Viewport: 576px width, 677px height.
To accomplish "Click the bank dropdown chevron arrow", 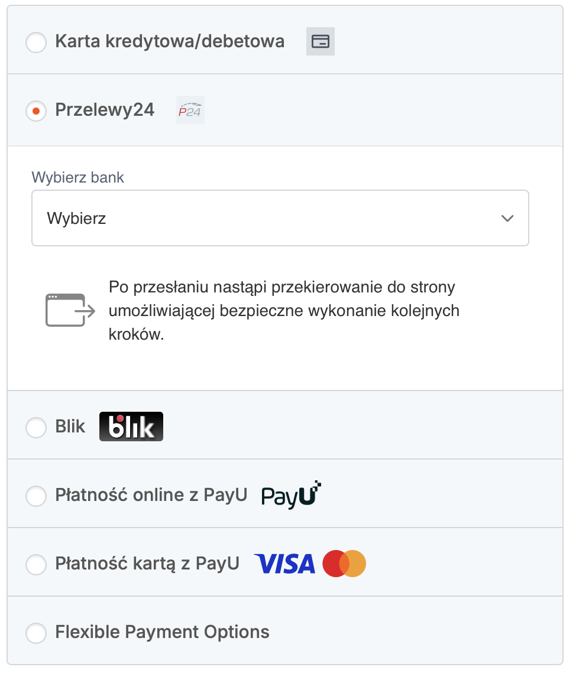I will (x=507, y=218).
